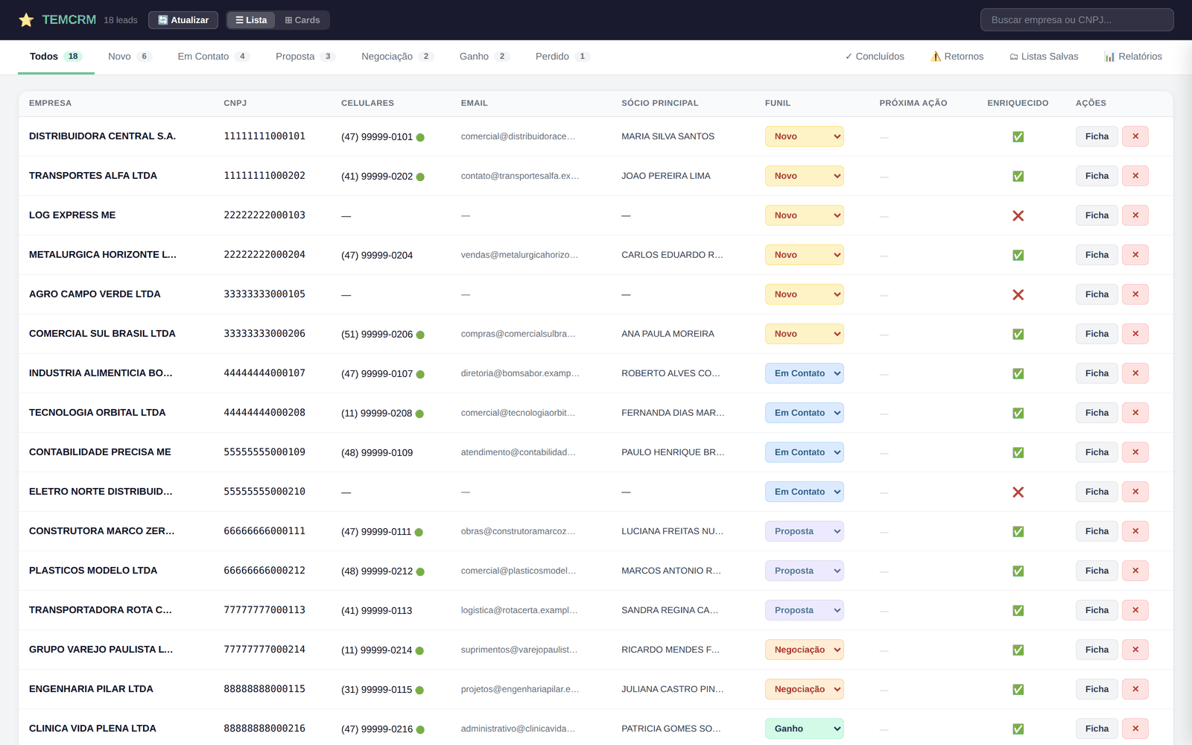Screen dimensions: 1192x745
Task: Click X icon on COMERCIAL SUL BRASIL row
Action: (1135, 334)
